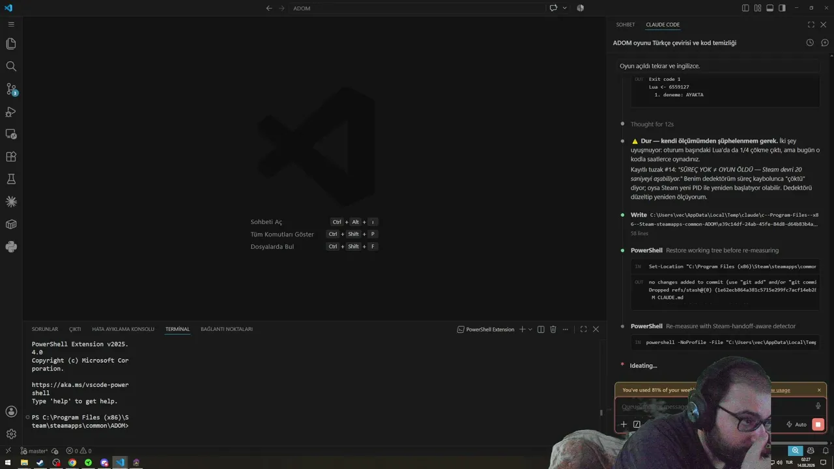Open the Remote Explorer view

[11, 134]
